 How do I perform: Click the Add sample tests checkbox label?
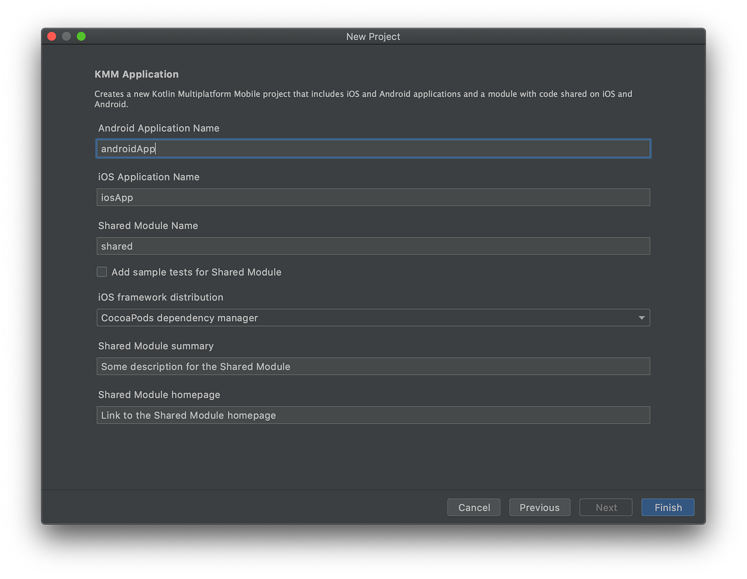(196, 272)
